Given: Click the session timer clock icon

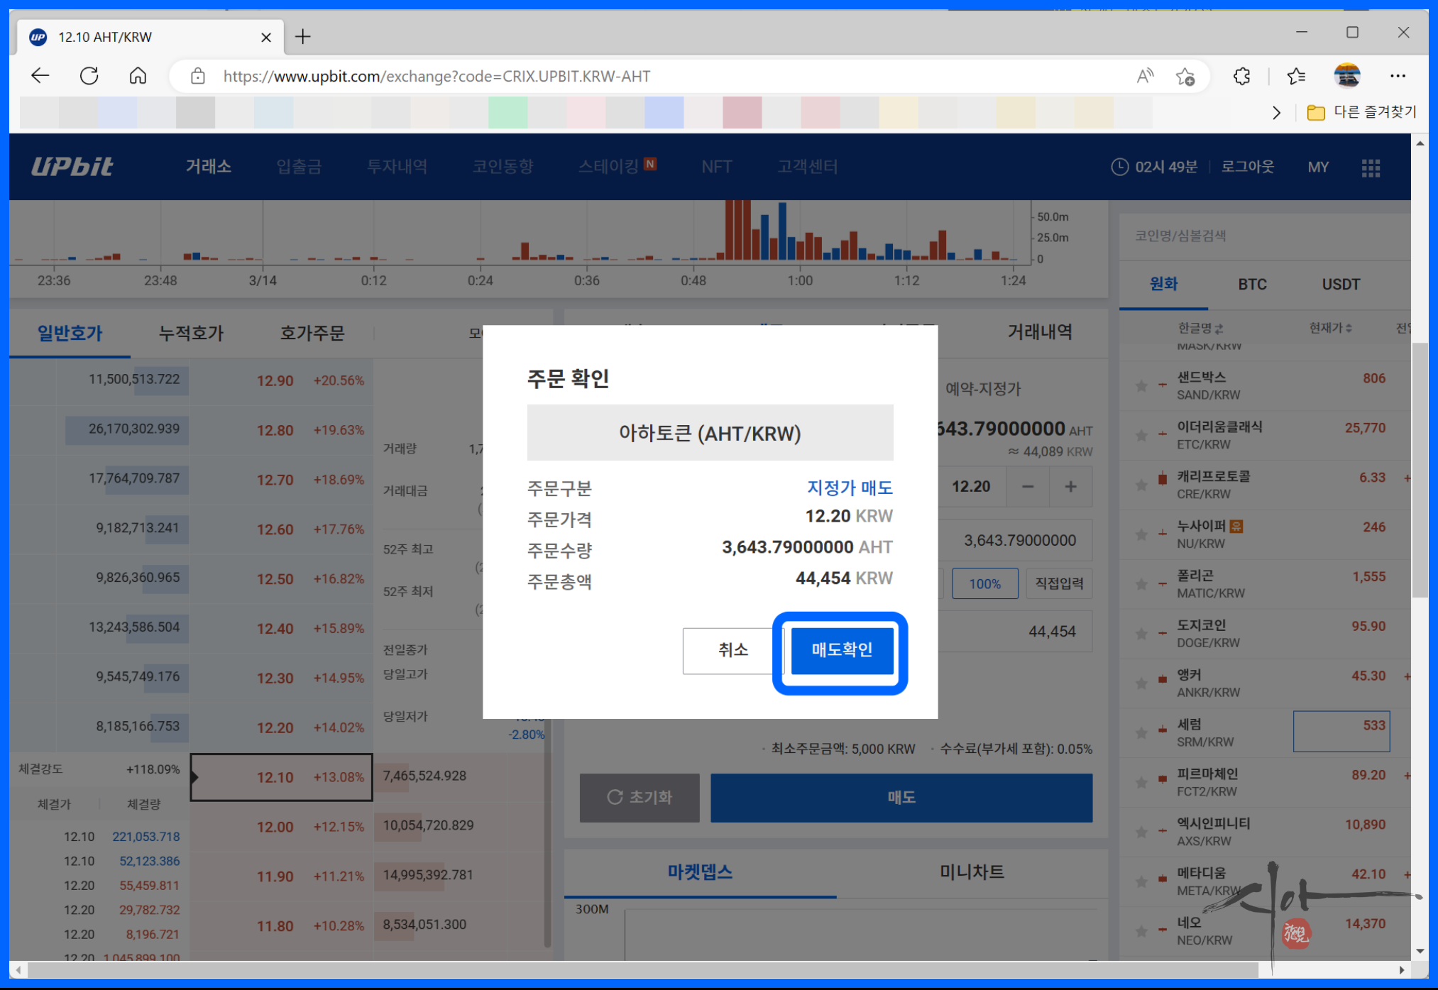Looking at the screenshot, I should click(x=1119, y=167).
